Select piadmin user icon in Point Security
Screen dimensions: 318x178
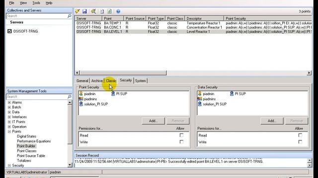[81, 93]
